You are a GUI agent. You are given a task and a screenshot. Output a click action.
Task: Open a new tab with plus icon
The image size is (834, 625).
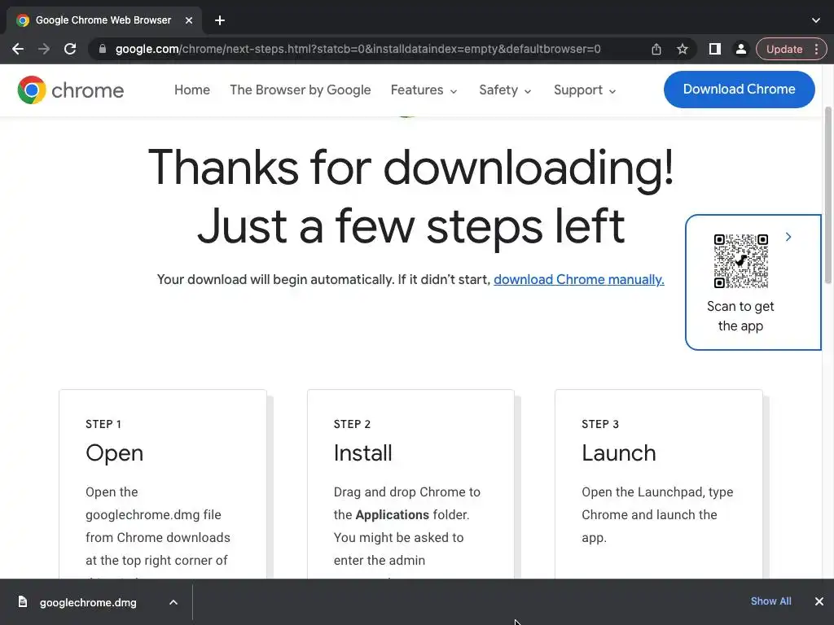pyautogui.click(x=220, y=20)
